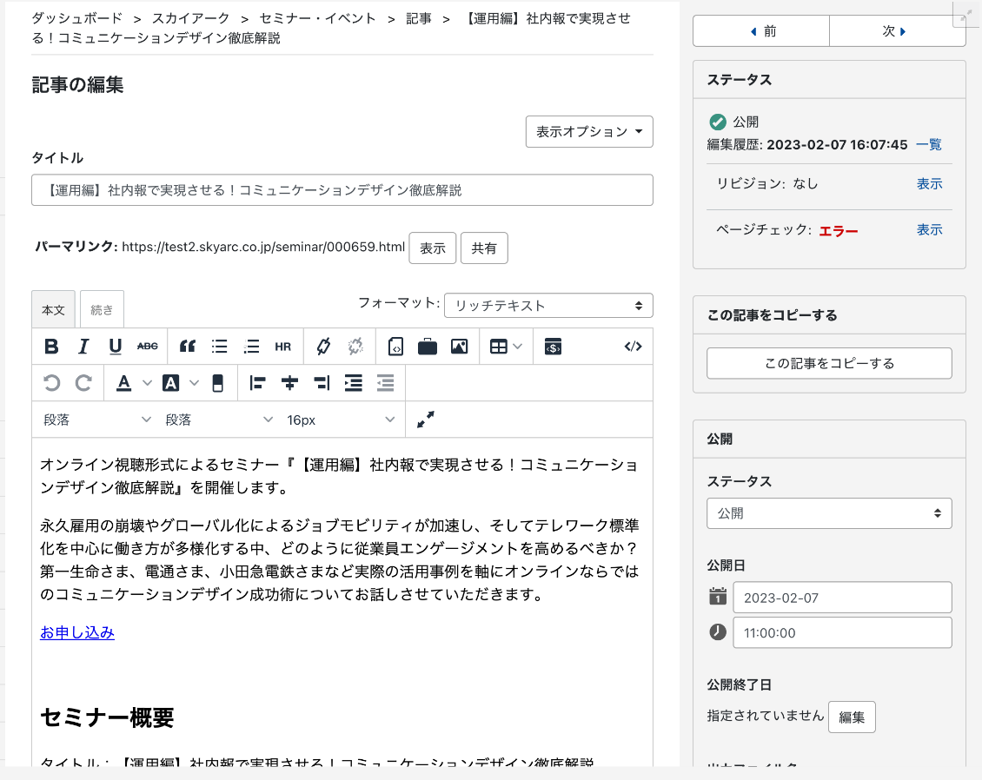The height and width of the screenshot is (780, 982).
Task: Click the insert link chain icon
Action: (323, 347)
